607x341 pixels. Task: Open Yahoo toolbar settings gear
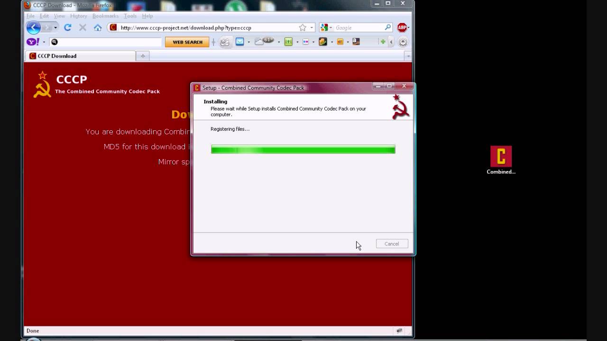tap(403, 42)
